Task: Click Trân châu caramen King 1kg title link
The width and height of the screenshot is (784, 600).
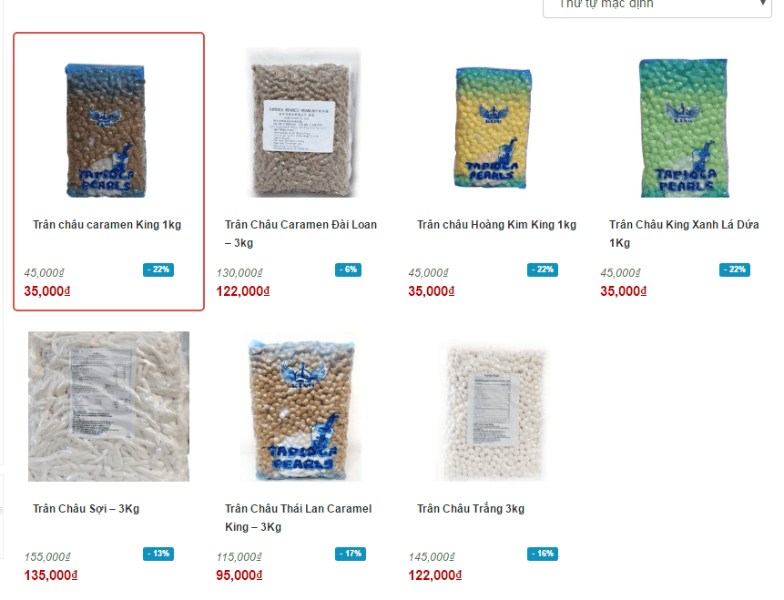Action: coord(107,225)
